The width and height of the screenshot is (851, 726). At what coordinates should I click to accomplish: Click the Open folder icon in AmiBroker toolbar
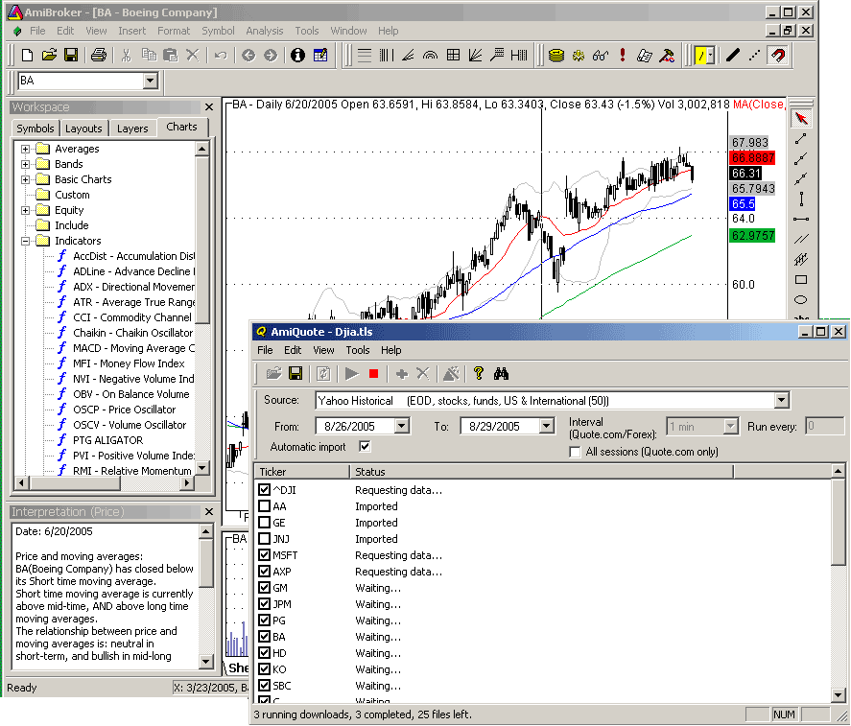49,55
